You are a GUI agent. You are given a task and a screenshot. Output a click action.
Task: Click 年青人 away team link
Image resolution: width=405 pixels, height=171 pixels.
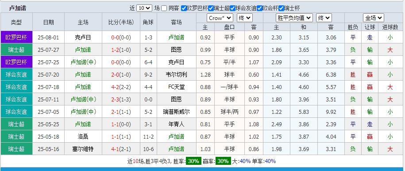pyautogui.click(x=177, y=124)
